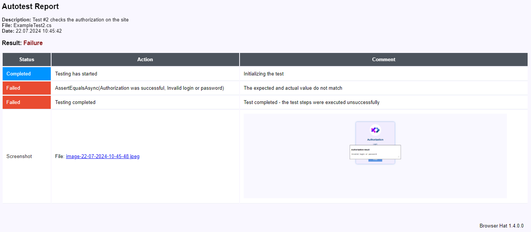Click the ExampleTest2.cs file name

click(x=32, y=26)
